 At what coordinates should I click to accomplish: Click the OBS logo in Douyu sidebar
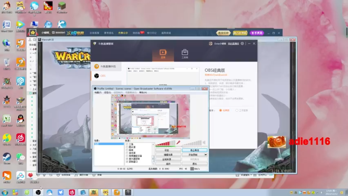97,76
